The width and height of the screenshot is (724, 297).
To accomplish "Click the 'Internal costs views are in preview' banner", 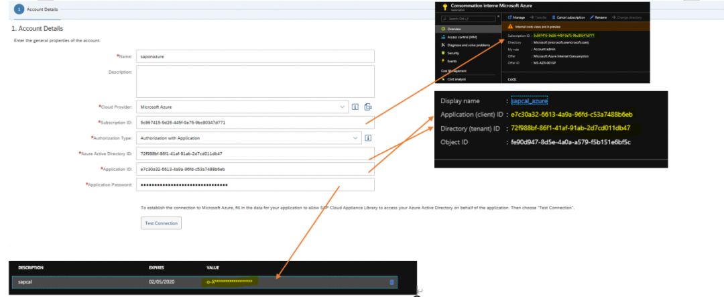I will [x=575, y=26].
